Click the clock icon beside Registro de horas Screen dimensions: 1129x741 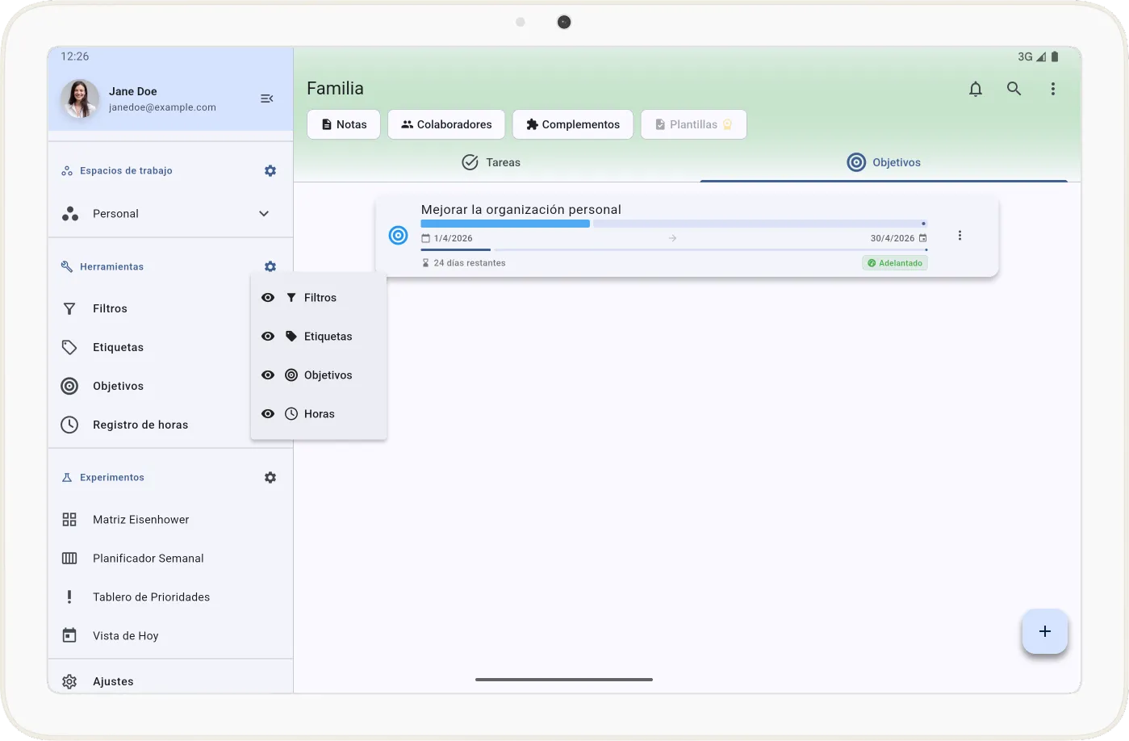[69, 425]
